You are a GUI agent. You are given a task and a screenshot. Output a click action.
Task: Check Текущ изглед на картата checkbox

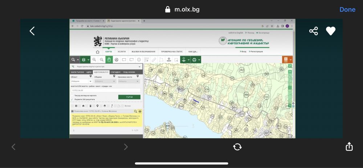[x=72, y=96]
